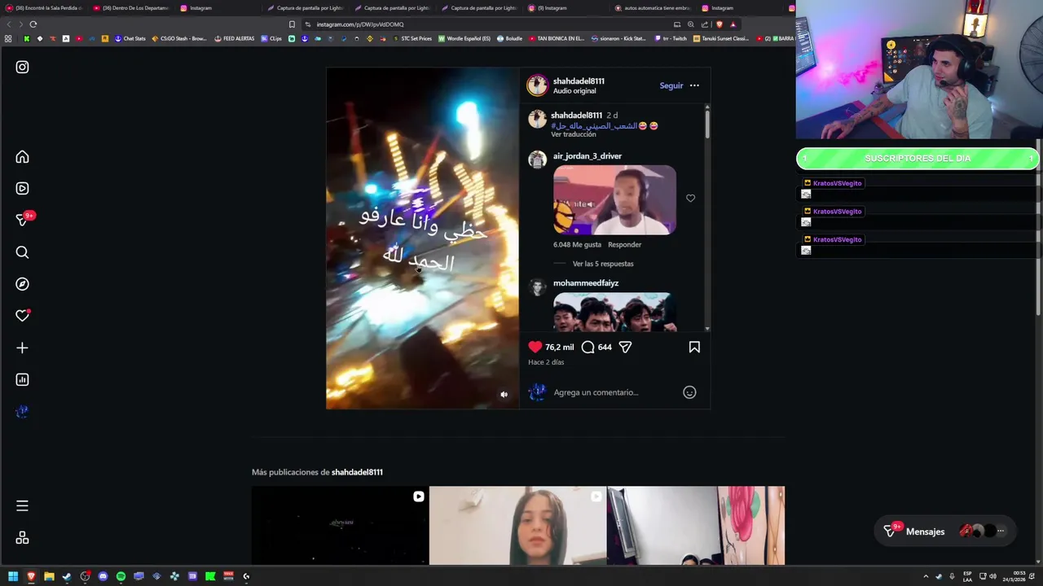The image size is (1043, 586).
Task: Open volume control in system tray
Action: (992, 576)
